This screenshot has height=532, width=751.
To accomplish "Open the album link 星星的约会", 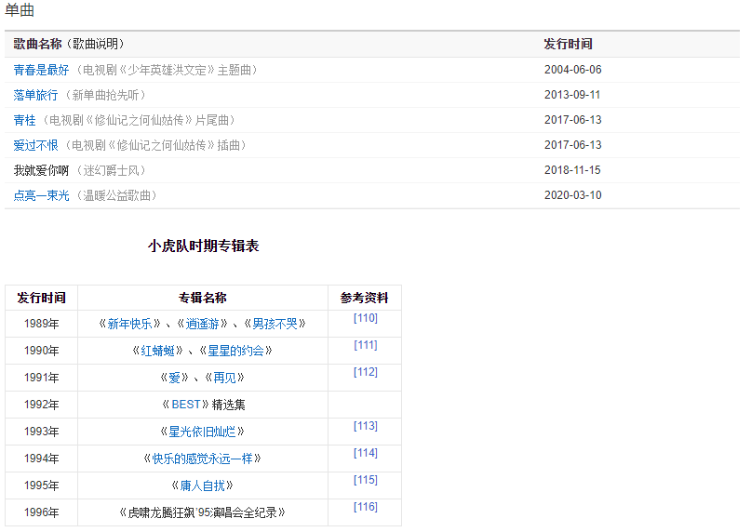I will (x=235, y=351).
